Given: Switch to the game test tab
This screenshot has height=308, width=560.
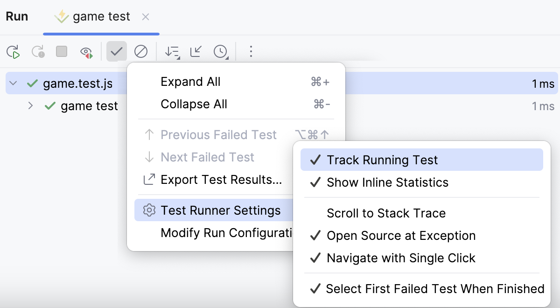Looking at the screenshot, I should point(99,16).
